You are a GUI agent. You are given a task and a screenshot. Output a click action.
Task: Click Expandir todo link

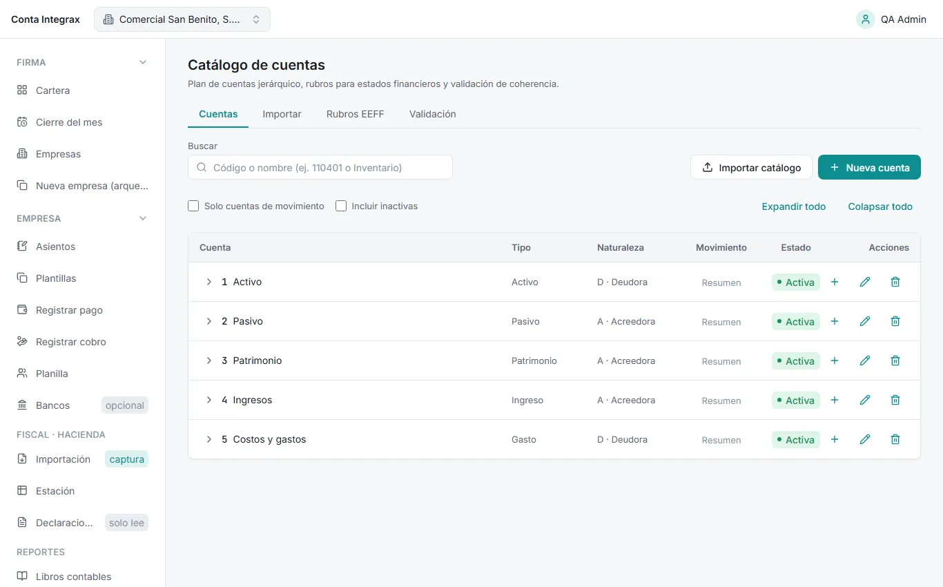pos(794,206)
